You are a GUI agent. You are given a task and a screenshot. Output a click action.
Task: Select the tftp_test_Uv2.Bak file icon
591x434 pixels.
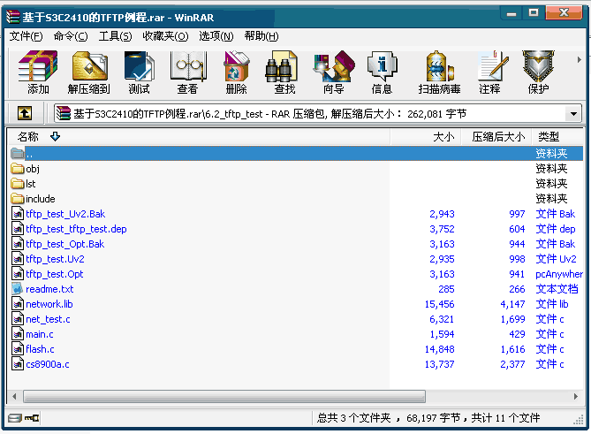point(18,214)
